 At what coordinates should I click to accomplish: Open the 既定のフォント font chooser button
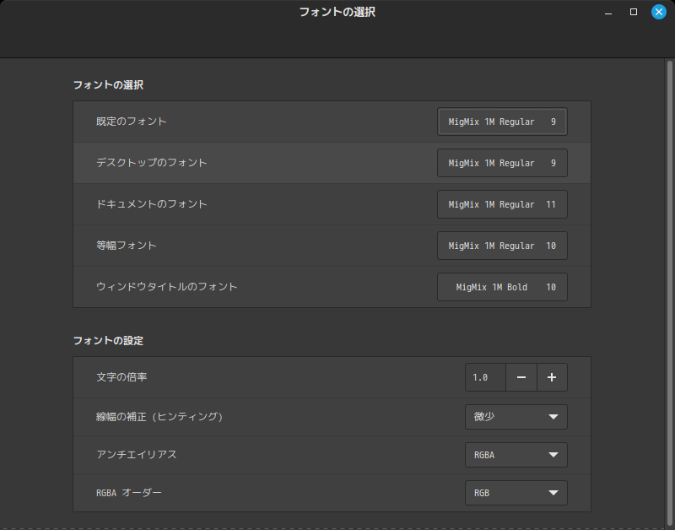coord(502,122)
